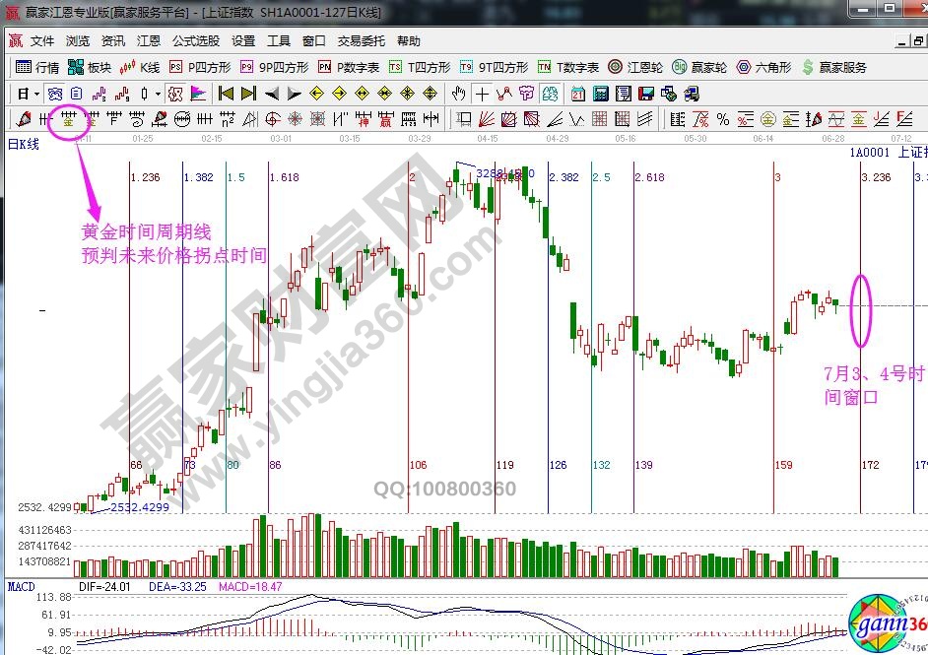Open the 工具 menu
Viewport: 928px width, 655px height.
pyautogui.click(x=279, y=41)
